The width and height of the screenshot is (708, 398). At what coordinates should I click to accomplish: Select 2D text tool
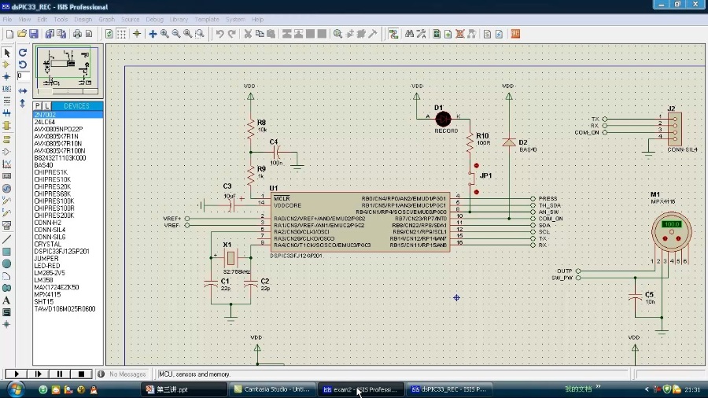7,300
